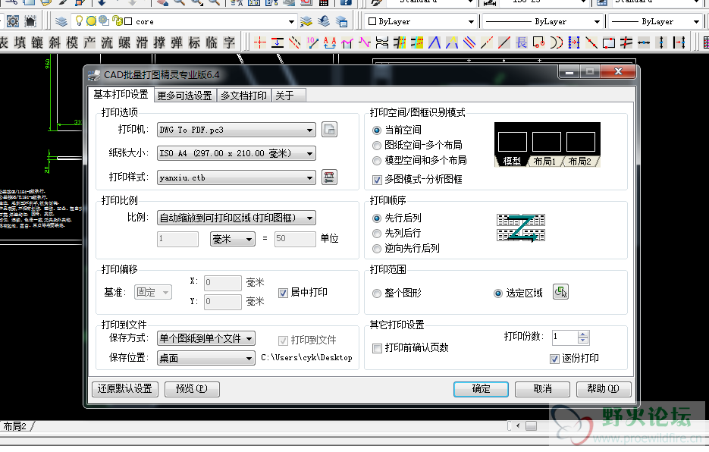Click 还原默认设置 button
709x452 pixels.
click(x=125, y=389)
